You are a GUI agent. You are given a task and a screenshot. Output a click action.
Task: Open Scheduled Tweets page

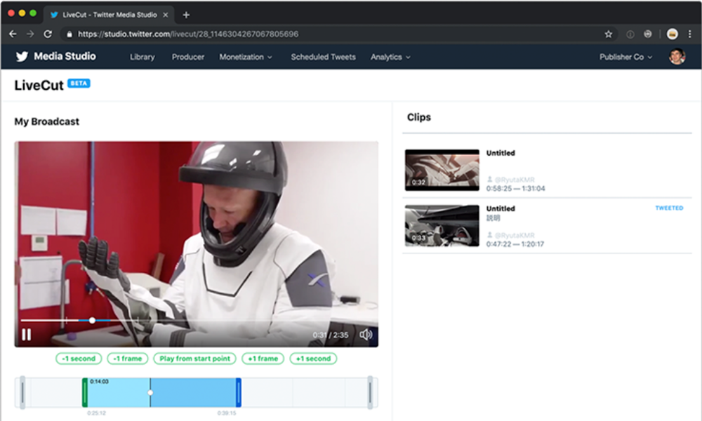coord(323,57)
